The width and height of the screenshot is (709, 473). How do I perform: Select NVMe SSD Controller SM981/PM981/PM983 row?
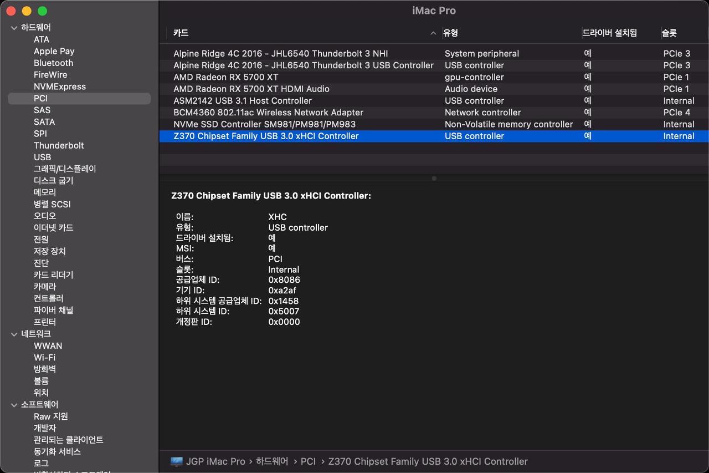434,124
